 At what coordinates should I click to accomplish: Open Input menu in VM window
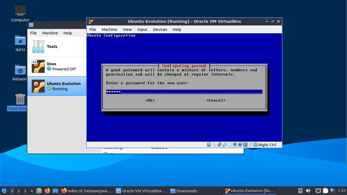tap(142, 30)
